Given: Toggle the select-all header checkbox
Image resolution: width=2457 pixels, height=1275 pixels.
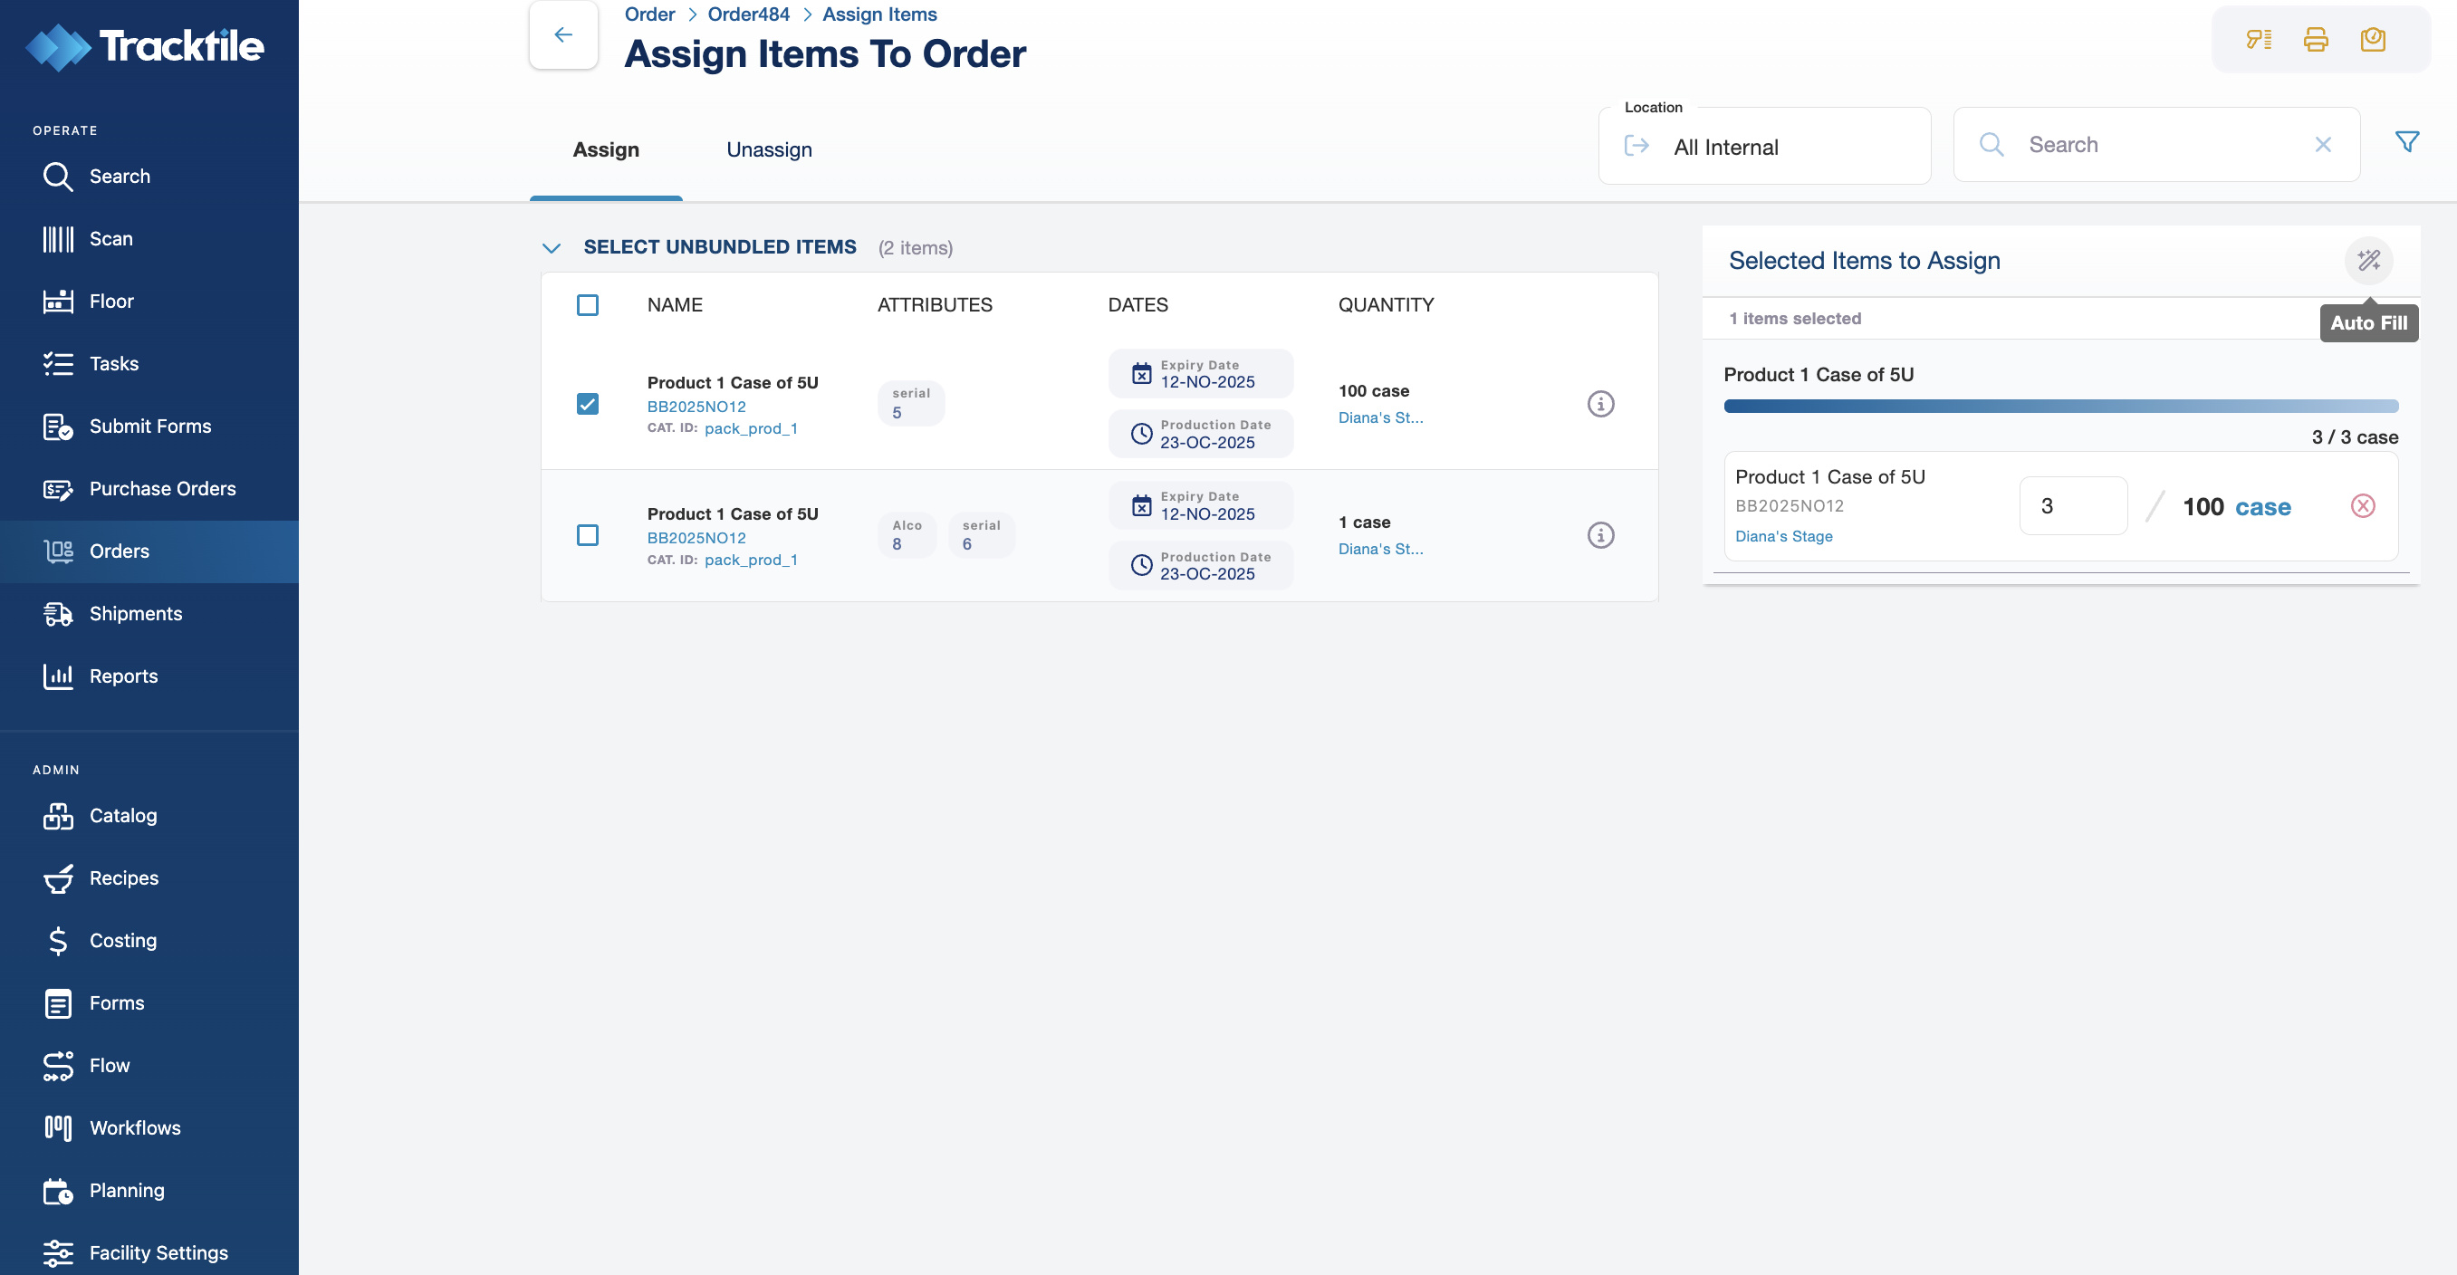Looking at the screenshot, I should pyautogui.click(x=588, y=305).
